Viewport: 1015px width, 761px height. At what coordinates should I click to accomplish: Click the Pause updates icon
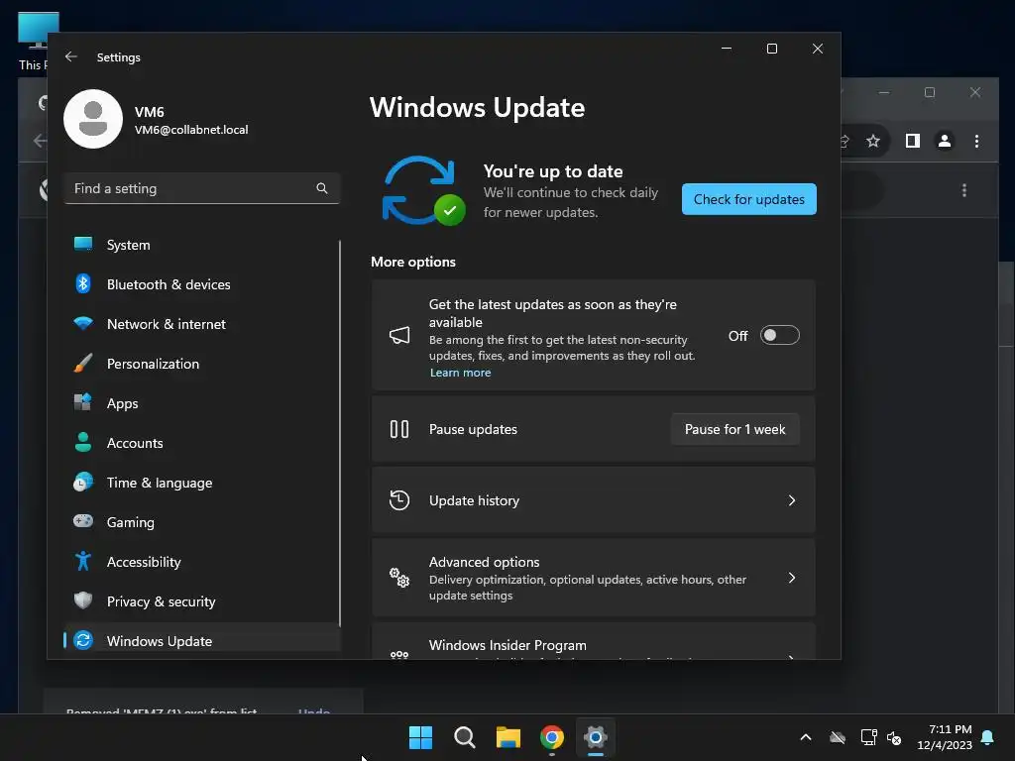tap(399, 429)
